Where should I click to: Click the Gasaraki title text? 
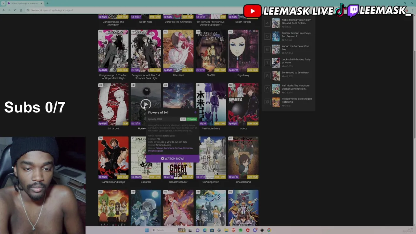pos(146,182)
